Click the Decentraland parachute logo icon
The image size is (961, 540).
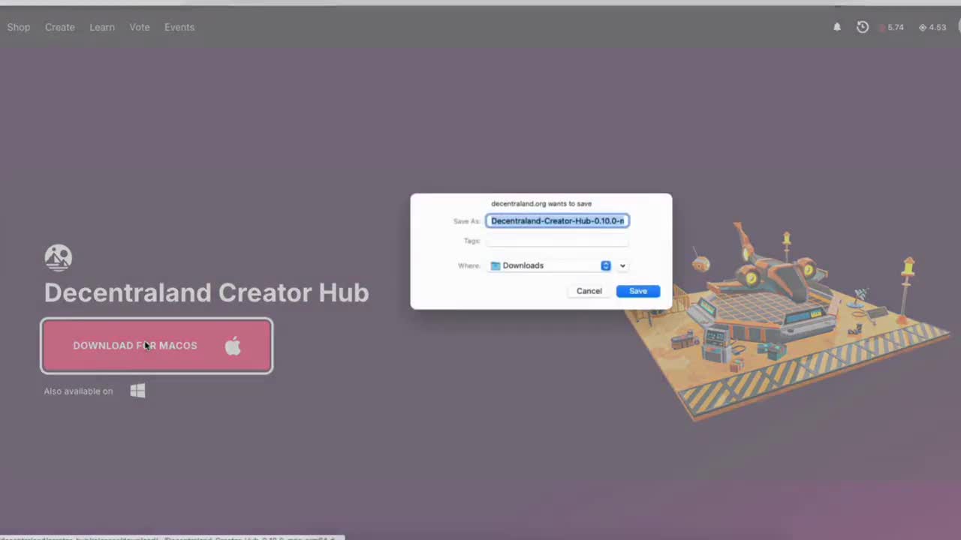click(x=58, y=256)
